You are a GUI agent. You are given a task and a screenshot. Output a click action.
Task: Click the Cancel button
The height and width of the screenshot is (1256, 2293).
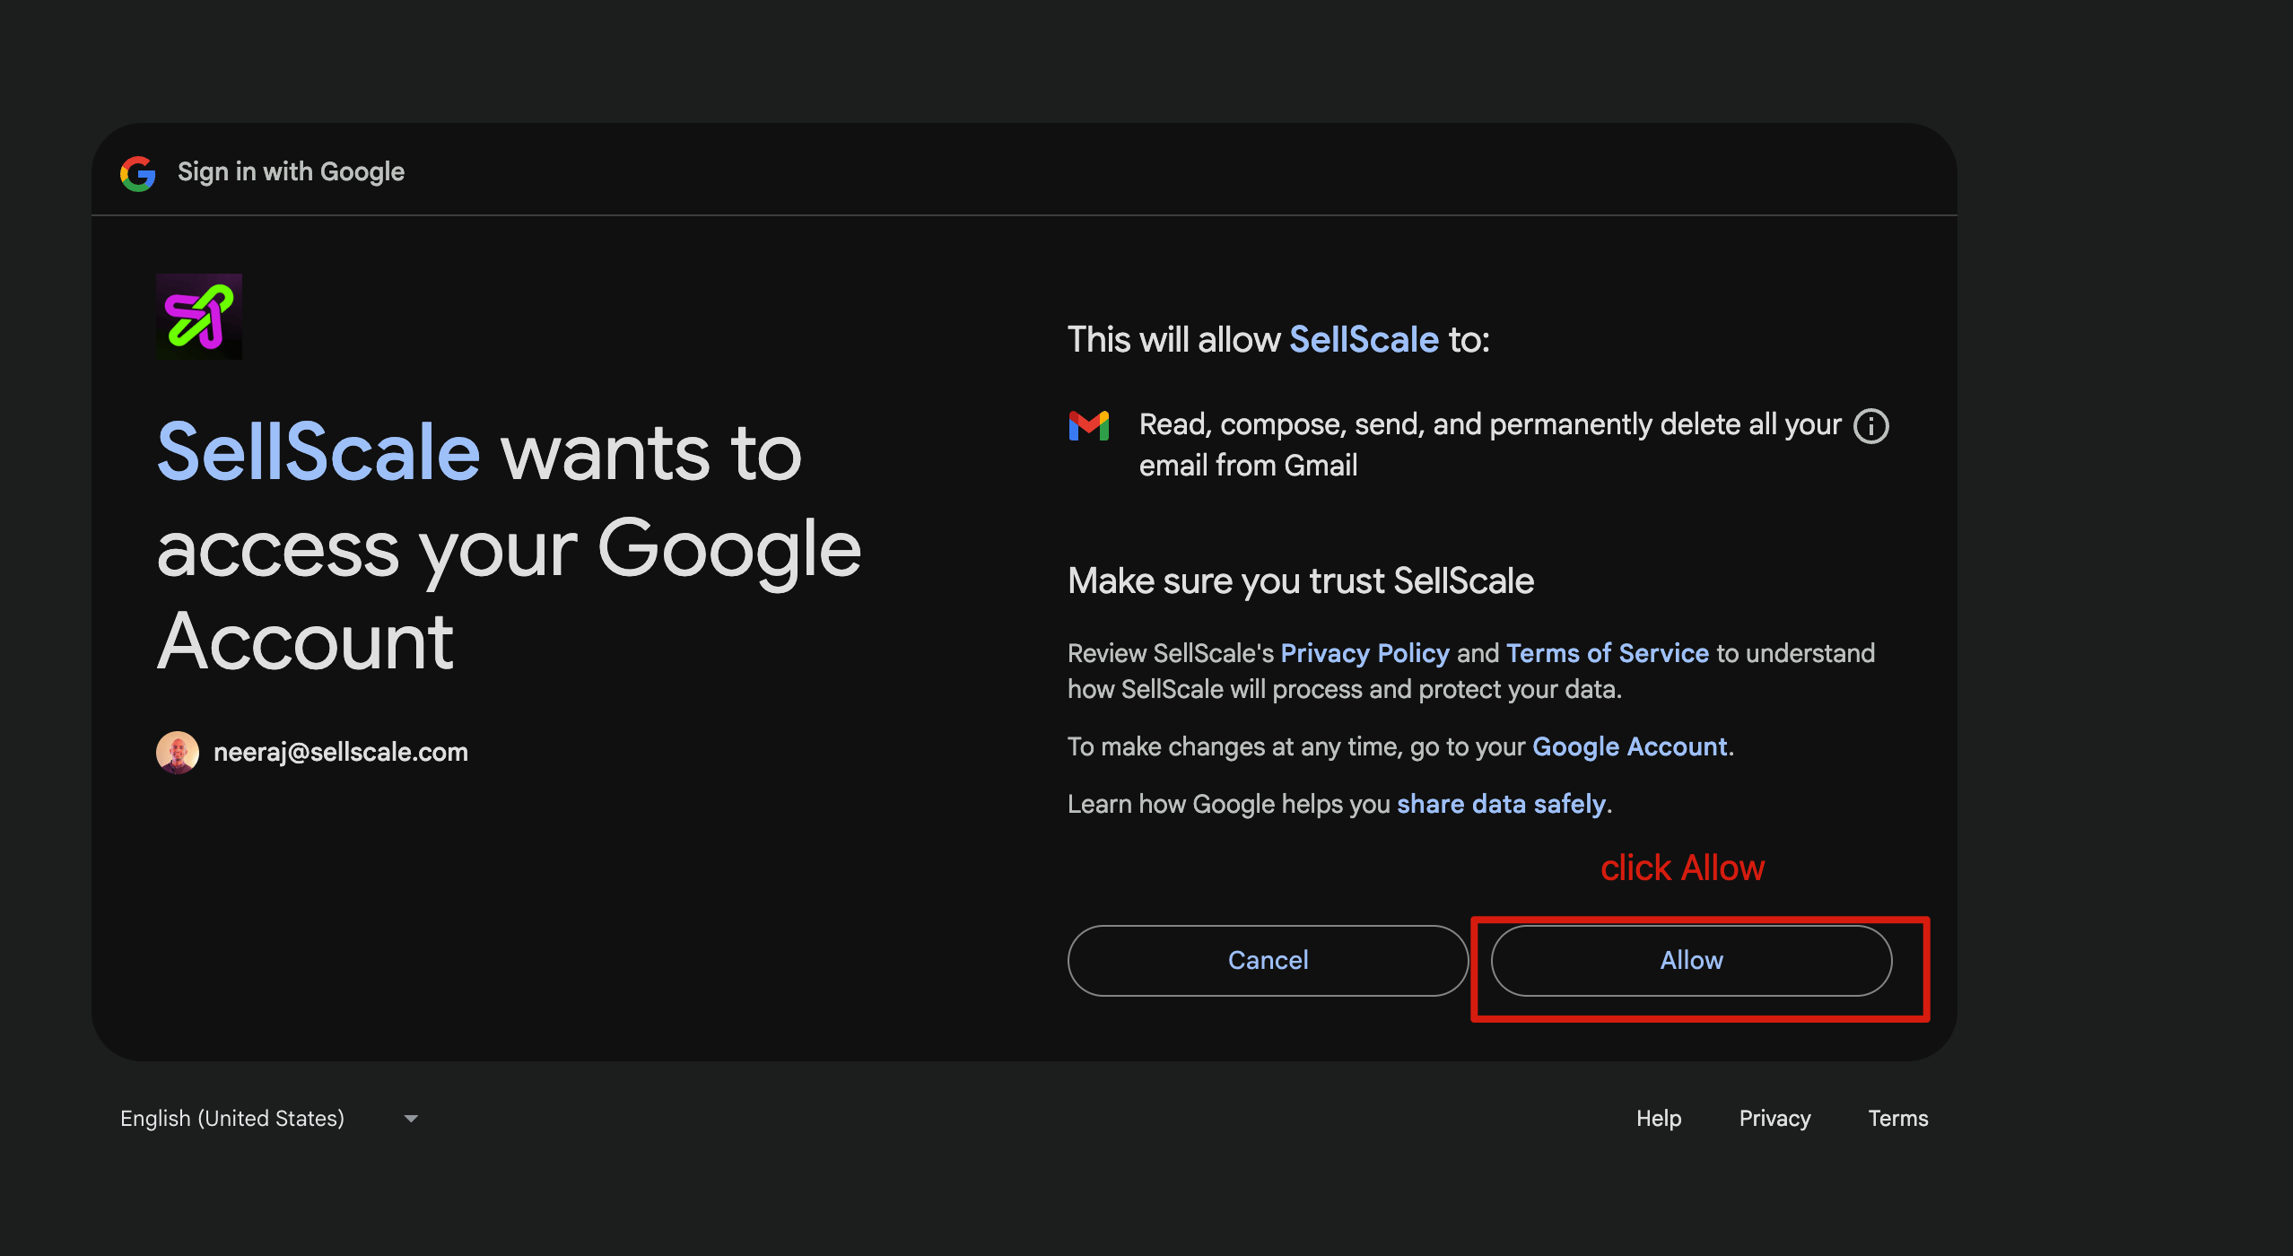point(1268,960)
